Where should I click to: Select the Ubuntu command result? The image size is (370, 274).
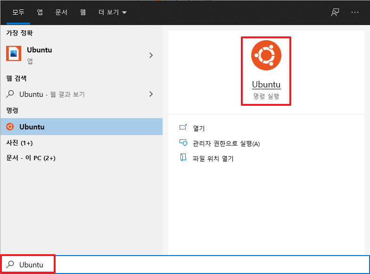[x=82, y=127]
